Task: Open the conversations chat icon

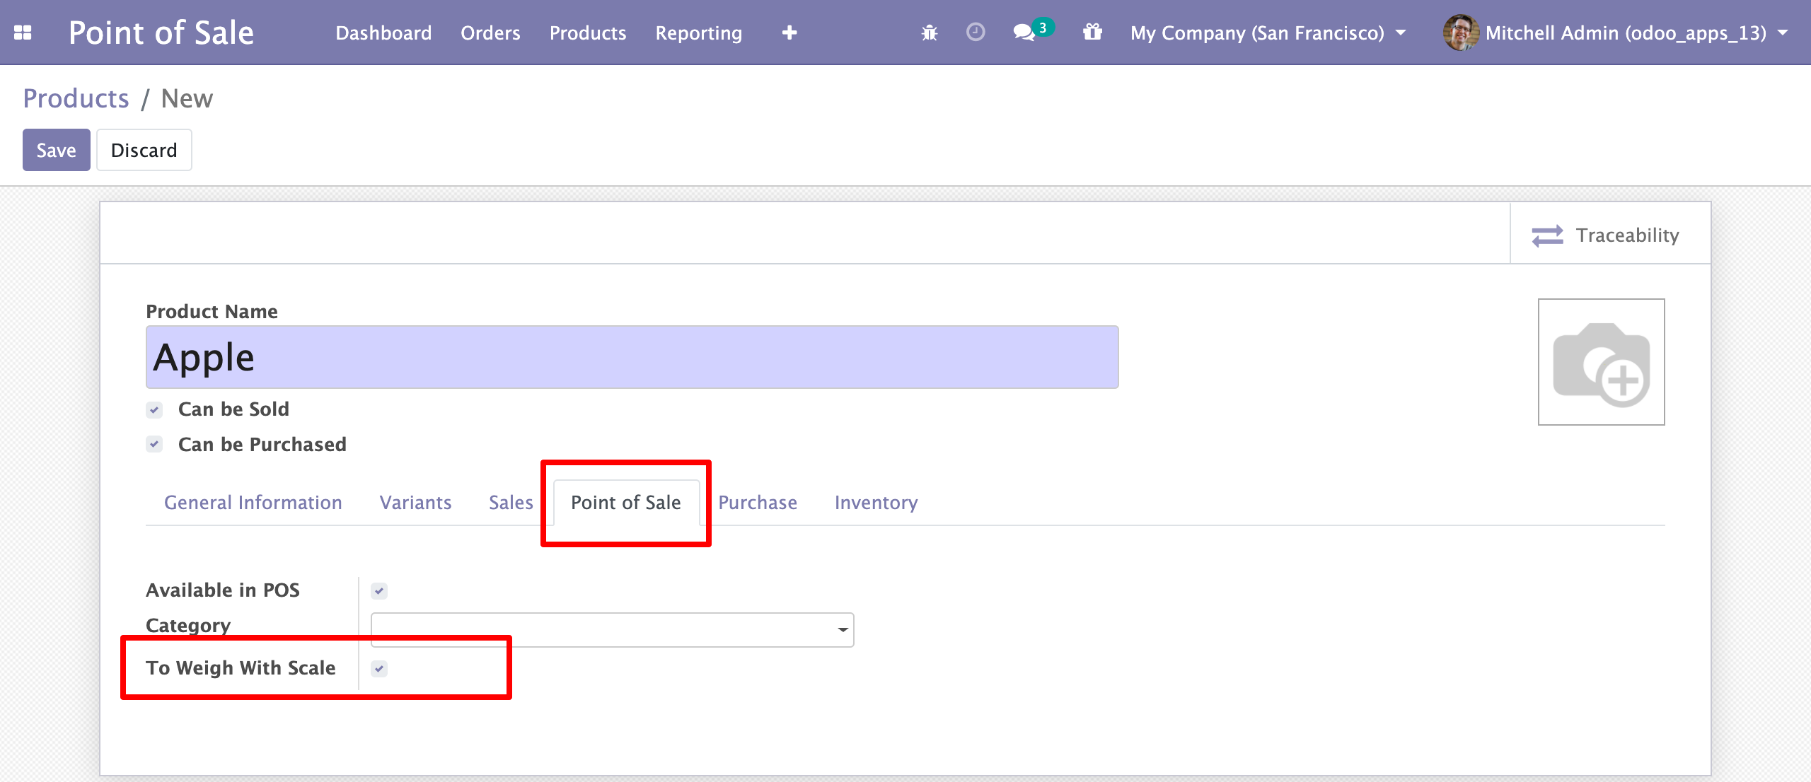Action: pos(1024,33)
